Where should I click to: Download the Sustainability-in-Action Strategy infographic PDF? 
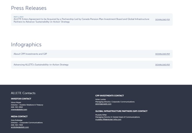tap(162, 65)
